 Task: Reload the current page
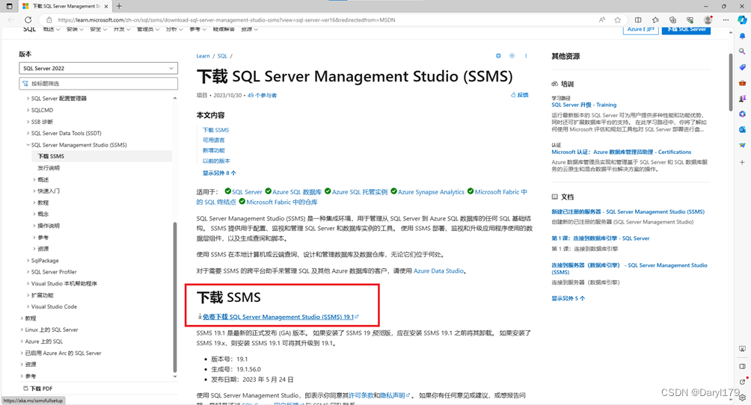(x=28, y=19)
